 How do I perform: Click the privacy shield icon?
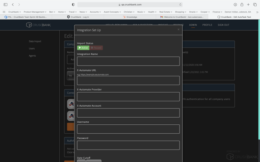[x=73, y=5]
